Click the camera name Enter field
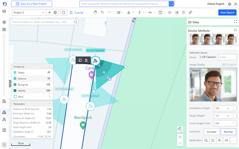 tap(227, 57)
